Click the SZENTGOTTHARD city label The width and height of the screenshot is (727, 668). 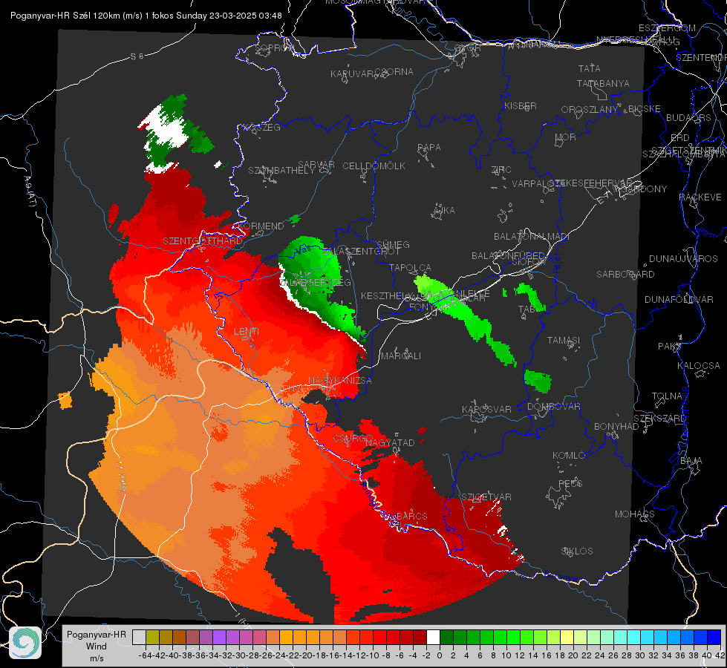point(203,241)
